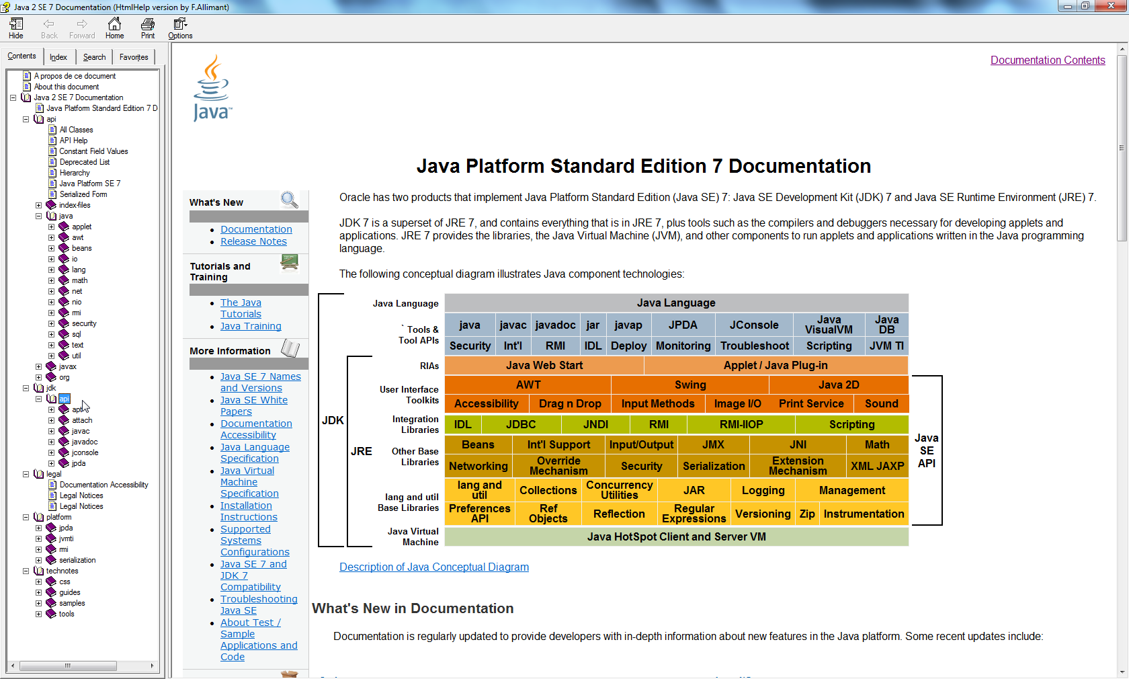Click the content scrollbar down arrow
Image resolution: width=1129 pixels, height=679 pixels.
click(x=1122, y=672)
